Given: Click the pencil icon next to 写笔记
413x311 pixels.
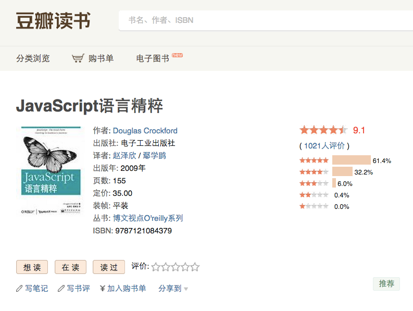Looking at the screenshot, I should point(20,288).
